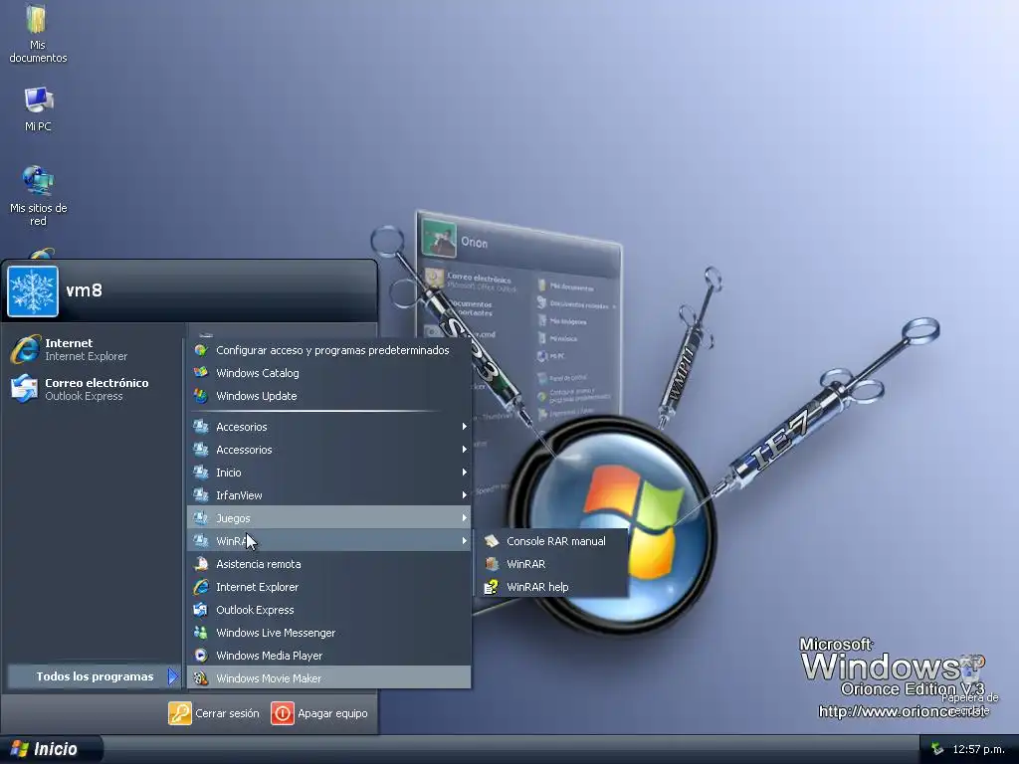The height and width of the screenshot is (764, 1019).
Task: Open Console RAR manual
Action: click(552, 540)
